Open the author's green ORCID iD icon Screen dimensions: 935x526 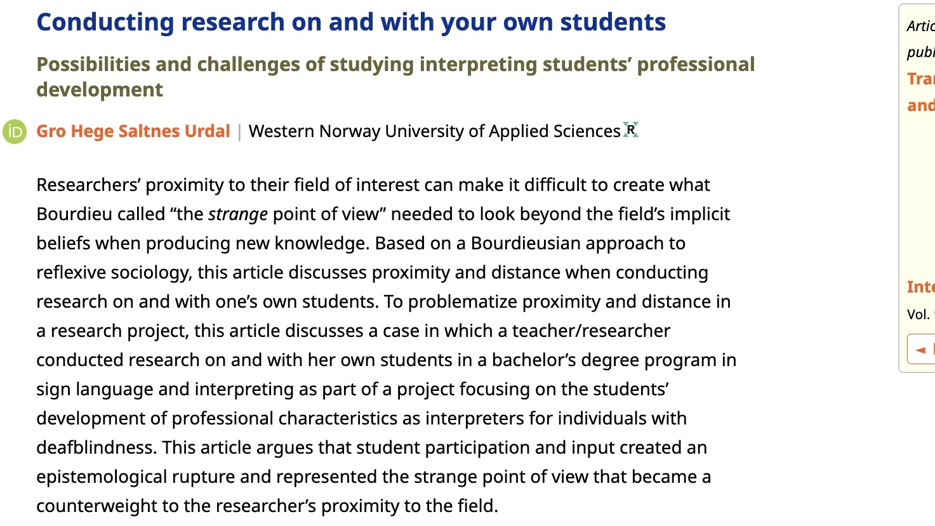pyautogui.click(x=15, y=132)
